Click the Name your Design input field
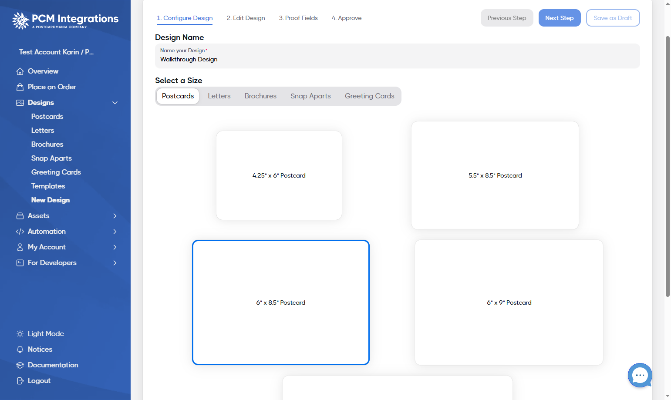671x400 pixels. click(x=398, y=56)
